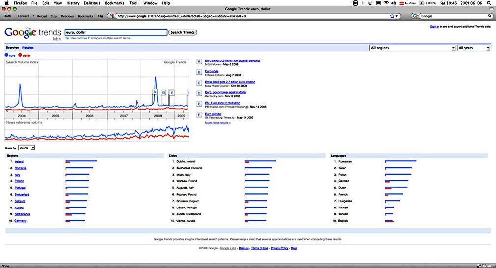Click news letter icon A
The height and width of the screenshot is (268, 496).
199,62
